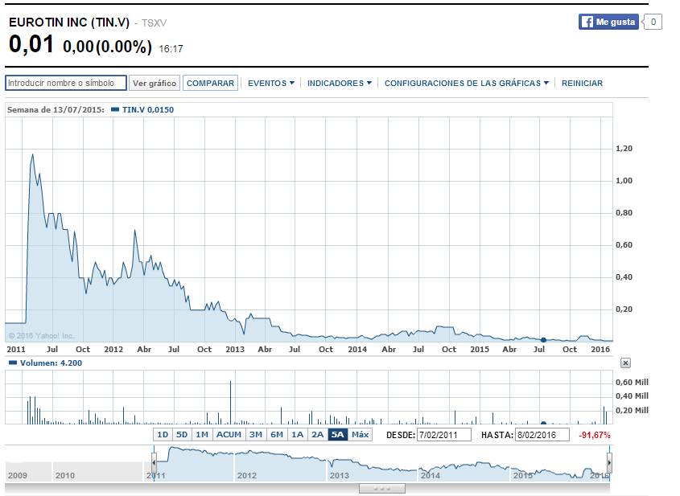This screenshot has width=680, height=496.
Task: Click the Ver gráfico button
Action: 155,83
